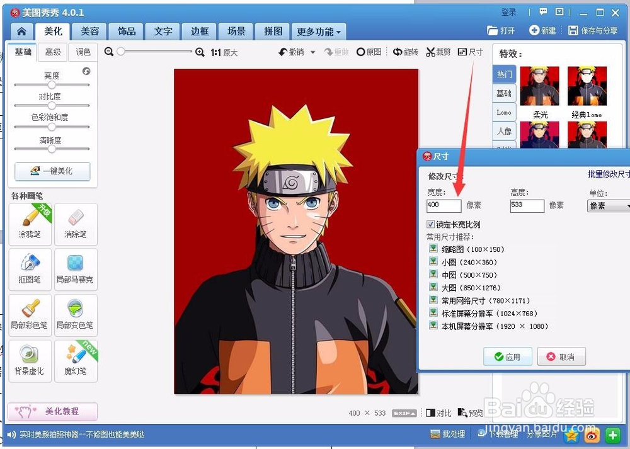Open the 美化教程 tutorial button

click(x=52, y=411)
